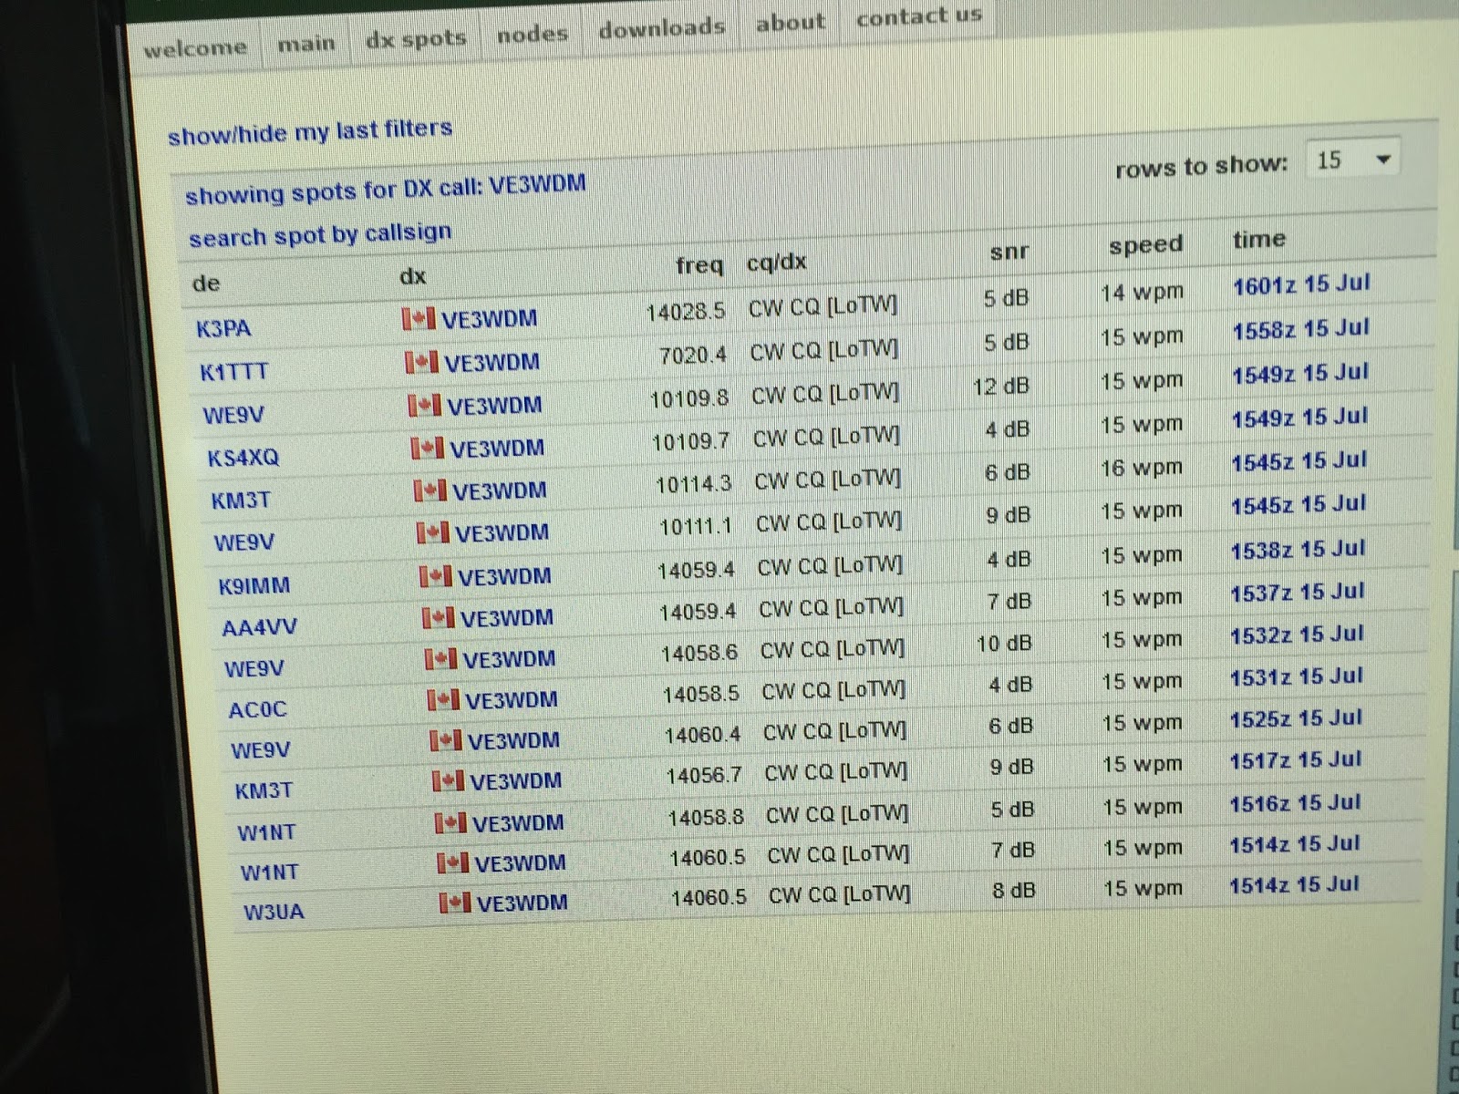
Task: Open spotter AA4VV callsign link
Action: click(x=260, y=627)
